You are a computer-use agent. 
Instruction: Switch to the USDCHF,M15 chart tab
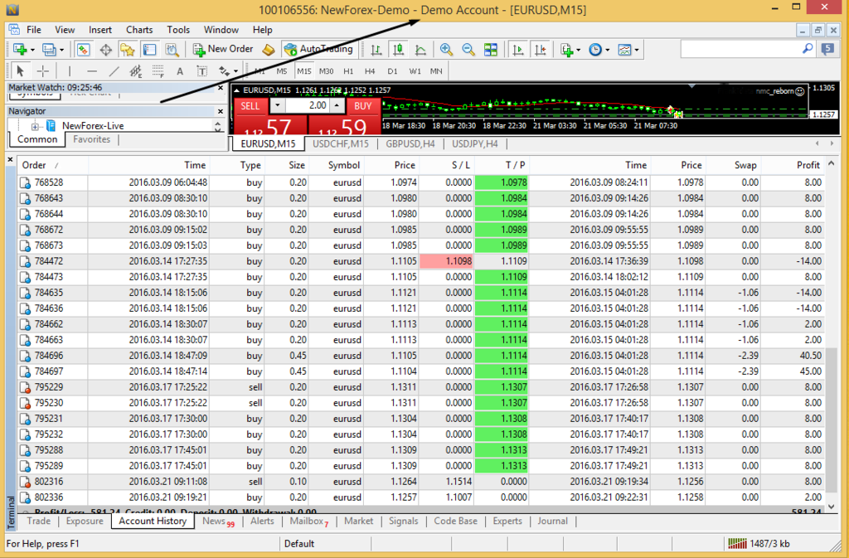pos(341,144)
